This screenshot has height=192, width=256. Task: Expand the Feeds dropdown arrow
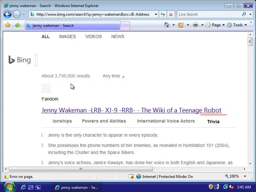coord(188,25)
